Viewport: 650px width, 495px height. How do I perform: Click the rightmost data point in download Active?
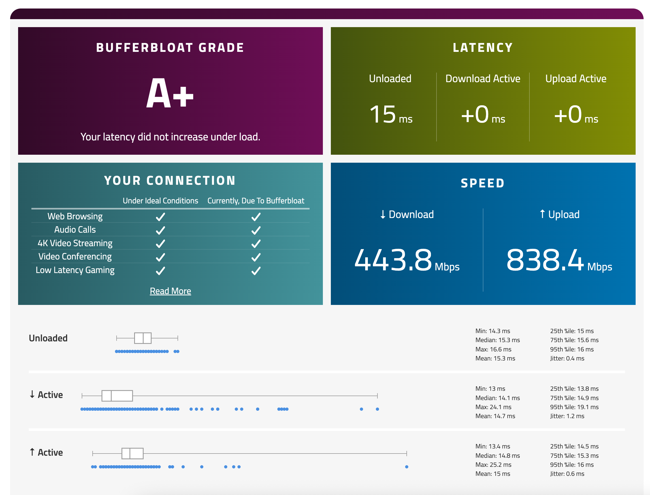[377, 409]
